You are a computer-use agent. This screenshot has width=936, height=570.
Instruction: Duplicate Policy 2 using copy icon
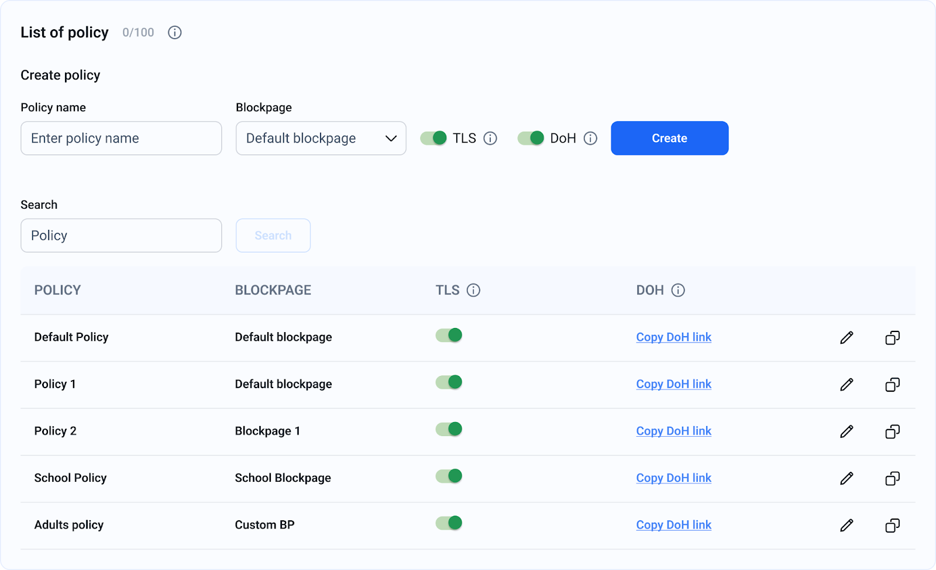[x=892, y=431]
